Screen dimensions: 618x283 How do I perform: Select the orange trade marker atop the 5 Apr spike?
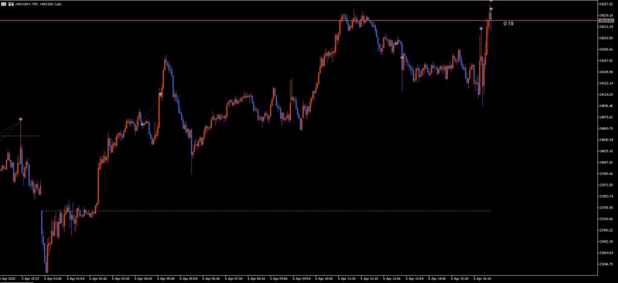pyautogui.click(x=21, y=119)
